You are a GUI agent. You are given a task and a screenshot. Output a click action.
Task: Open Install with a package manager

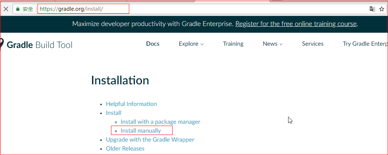[160, 122]
